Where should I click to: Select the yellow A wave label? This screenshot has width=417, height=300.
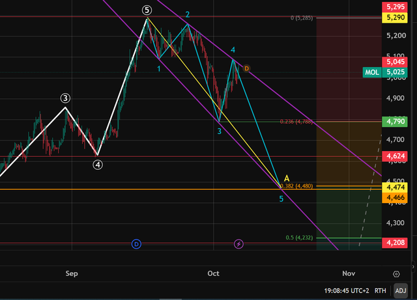pyautogui.click(x=287, y=178)
